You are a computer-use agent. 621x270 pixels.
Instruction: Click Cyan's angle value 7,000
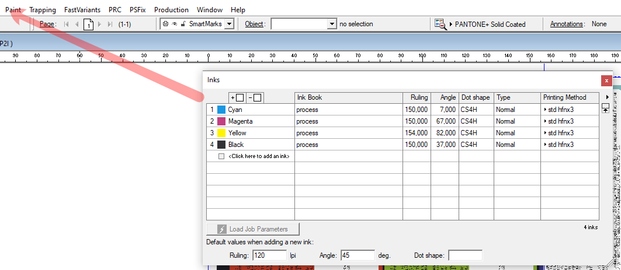point(447,110)
